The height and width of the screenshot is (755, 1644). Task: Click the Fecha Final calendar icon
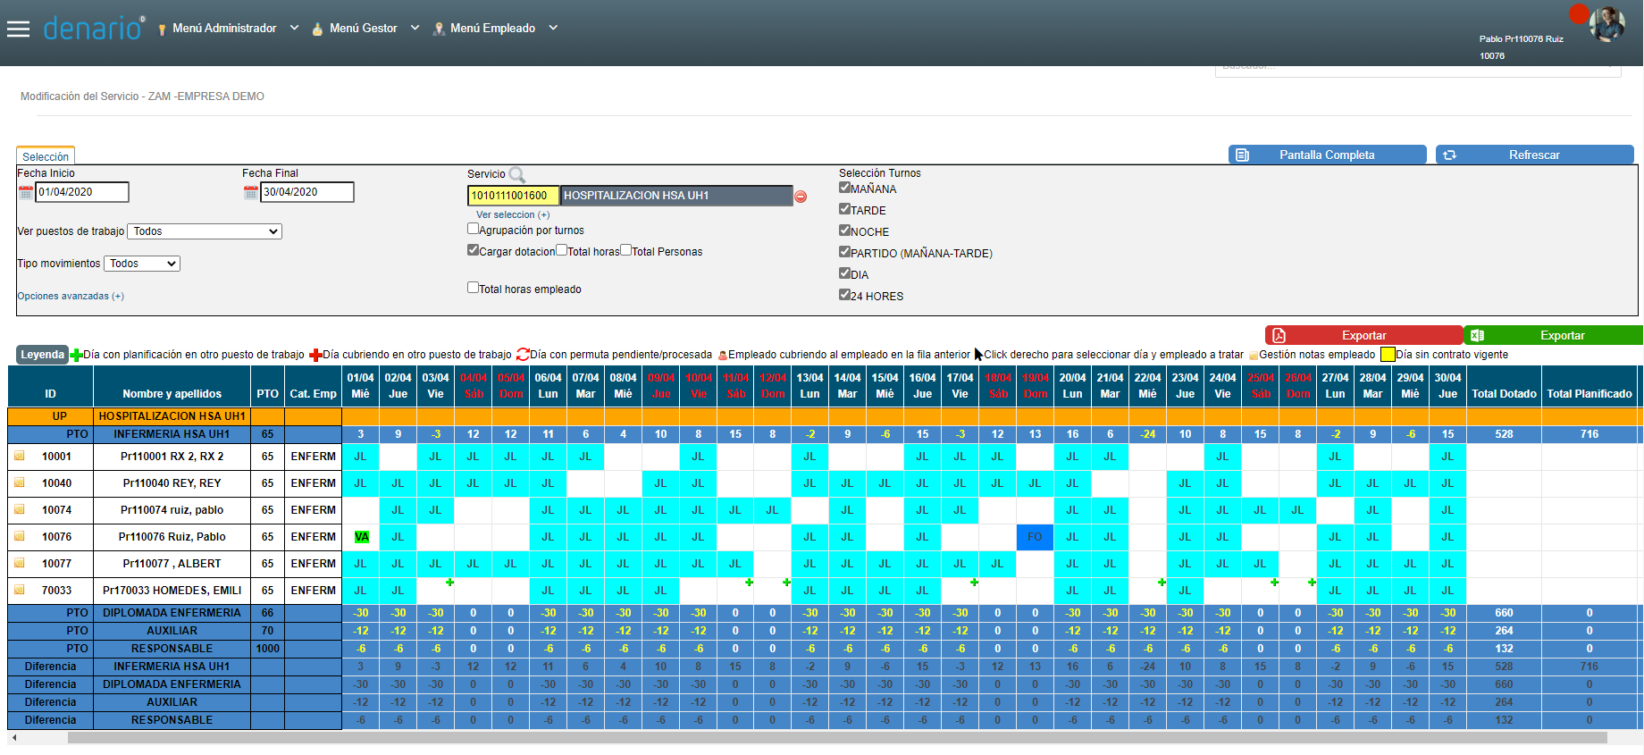(x=251, y=192)
